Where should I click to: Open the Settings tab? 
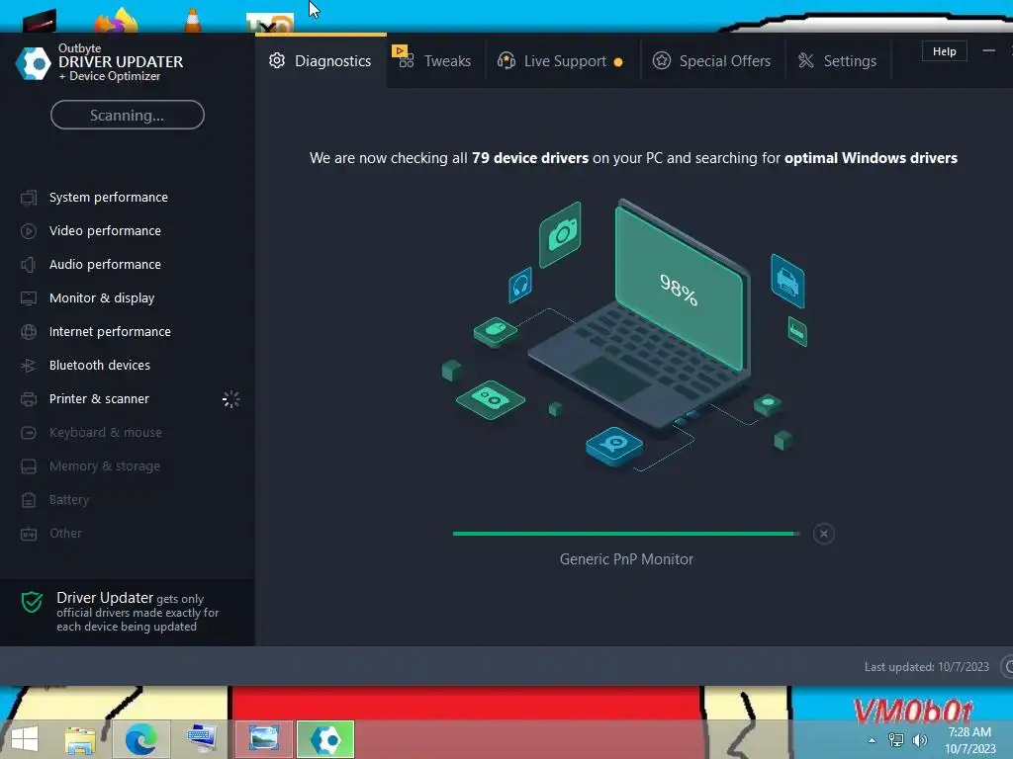click(837, 60)
